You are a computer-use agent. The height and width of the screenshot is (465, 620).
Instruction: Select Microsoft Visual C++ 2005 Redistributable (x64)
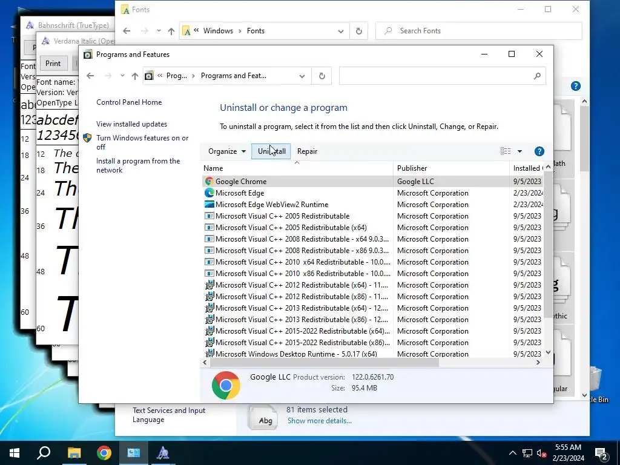pyautogui.click(x=373, y=228)
